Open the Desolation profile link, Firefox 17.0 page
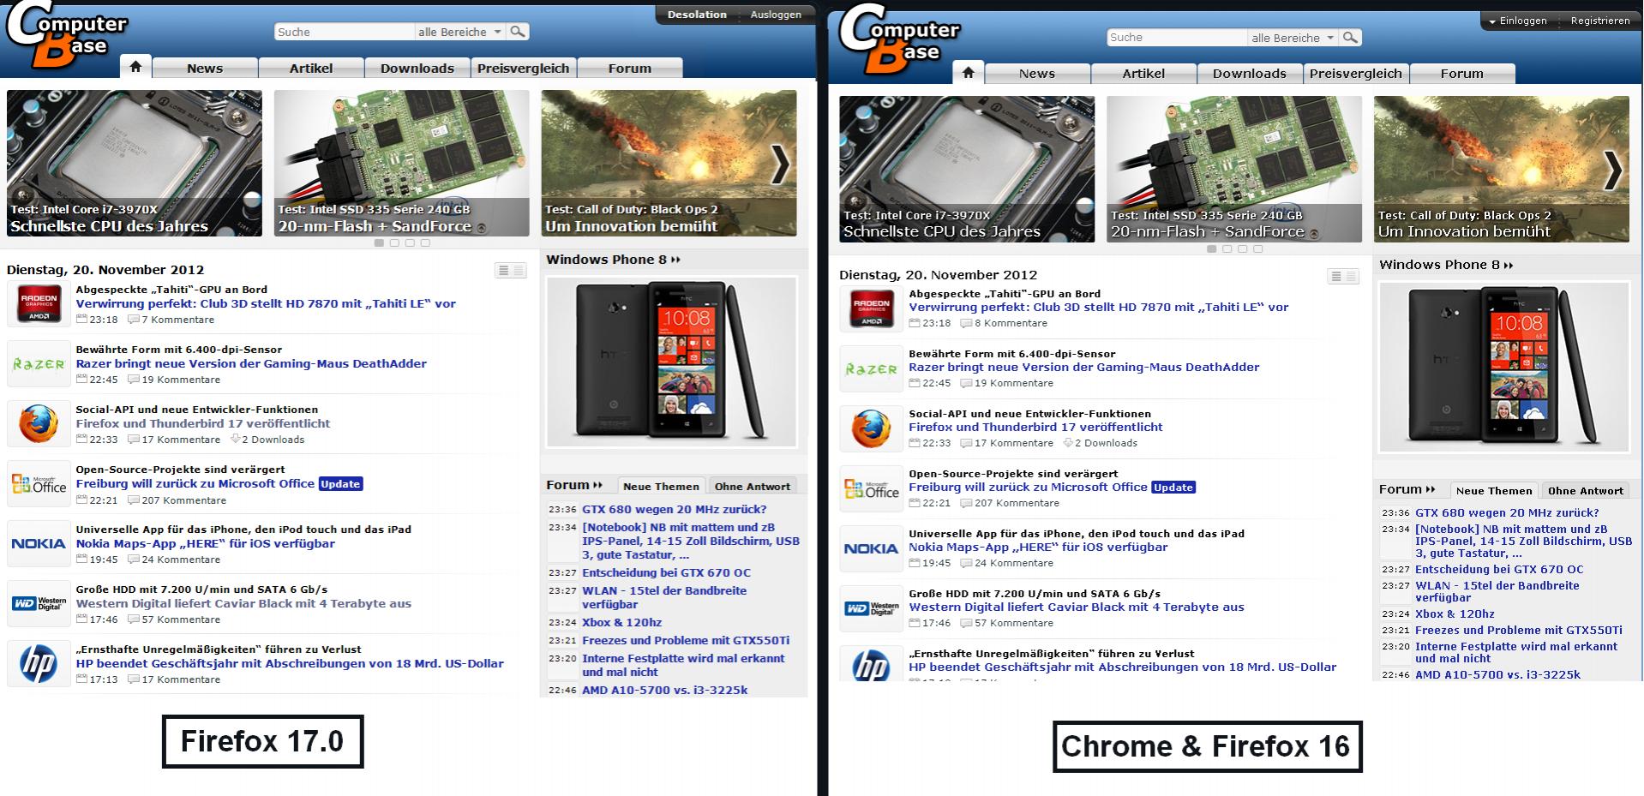 point(697,15)
